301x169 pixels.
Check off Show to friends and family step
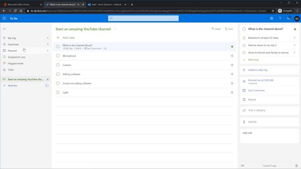244,53
